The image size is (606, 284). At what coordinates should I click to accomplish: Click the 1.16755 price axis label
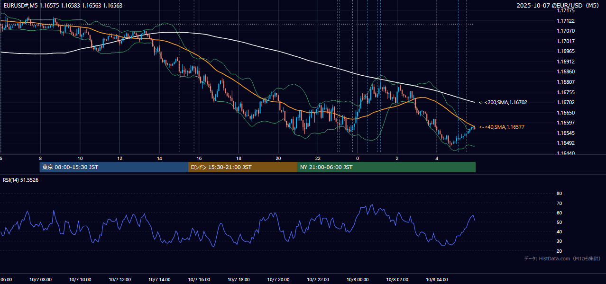(566, 92)
